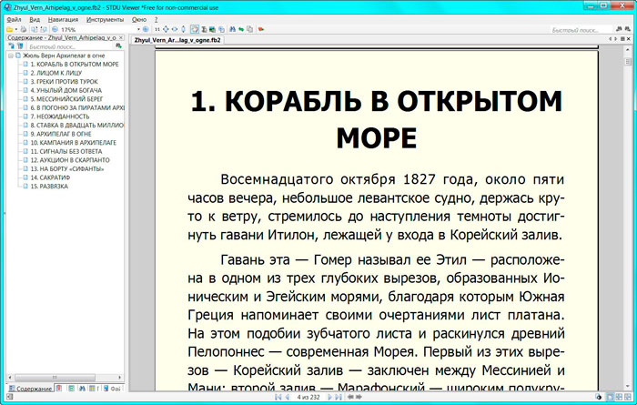Open the Окно menu
This screenshot has width=637, height=405.
point(139,19)
